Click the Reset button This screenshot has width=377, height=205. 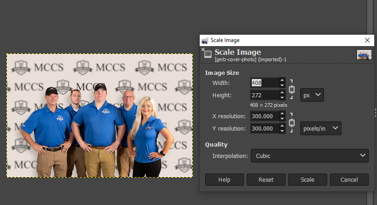tap(266, 179)
